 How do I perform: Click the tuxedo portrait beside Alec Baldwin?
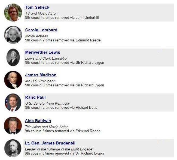point(13,126)
